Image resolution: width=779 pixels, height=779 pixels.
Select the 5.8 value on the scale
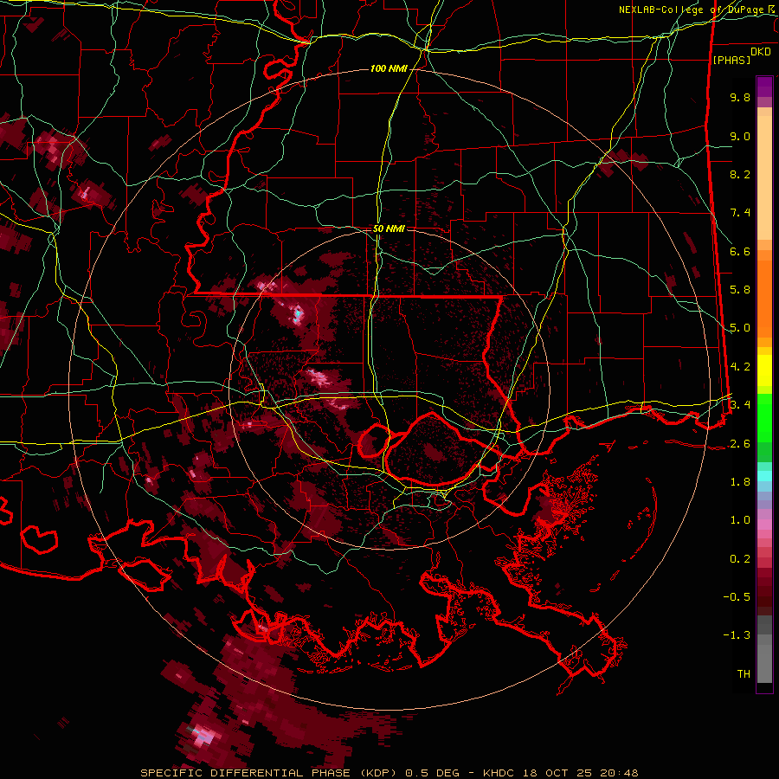click(740, 290)
